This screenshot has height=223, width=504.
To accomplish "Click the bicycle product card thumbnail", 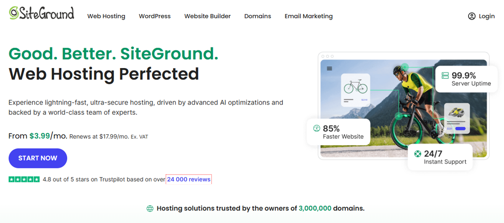I will [x=355, y=90].
